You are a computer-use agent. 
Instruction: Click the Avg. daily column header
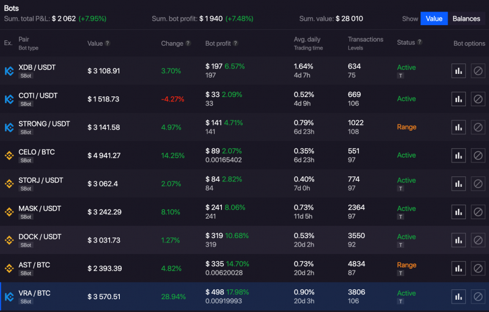point(307,39)
